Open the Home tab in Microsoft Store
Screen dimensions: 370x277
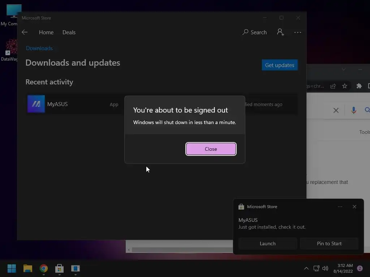[x=46, y=32]
